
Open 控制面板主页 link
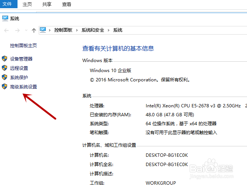(x=23, y=46)
